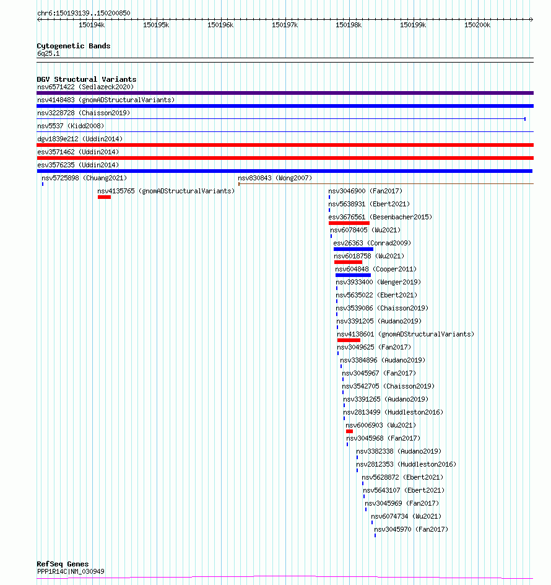Click the nsv5725898 (Chuang2021) label
Viewport: 551px width, 585px height.
pyautogui.click(x=84, y=178)
